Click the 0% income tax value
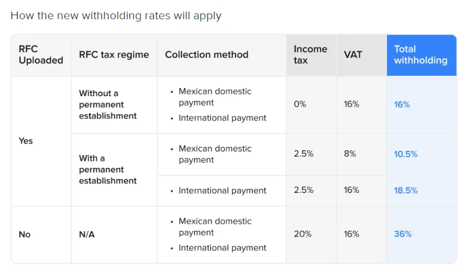468x275 pixels. pyautogui.click(x=300, y=104)
